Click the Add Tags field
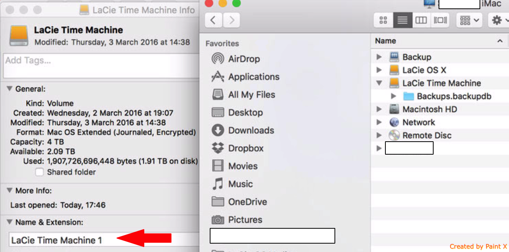Image resolution: width=509 pixels, height=252 pixels. [101, 66]
